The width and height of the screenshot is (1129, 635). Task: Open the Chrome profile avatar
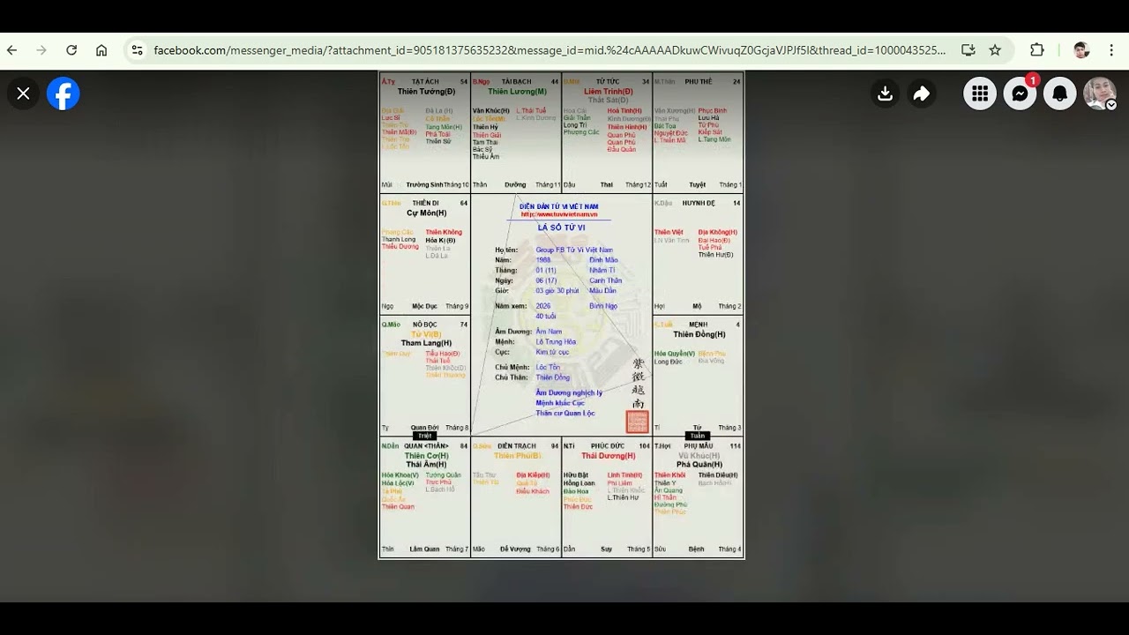[1081, 50]
